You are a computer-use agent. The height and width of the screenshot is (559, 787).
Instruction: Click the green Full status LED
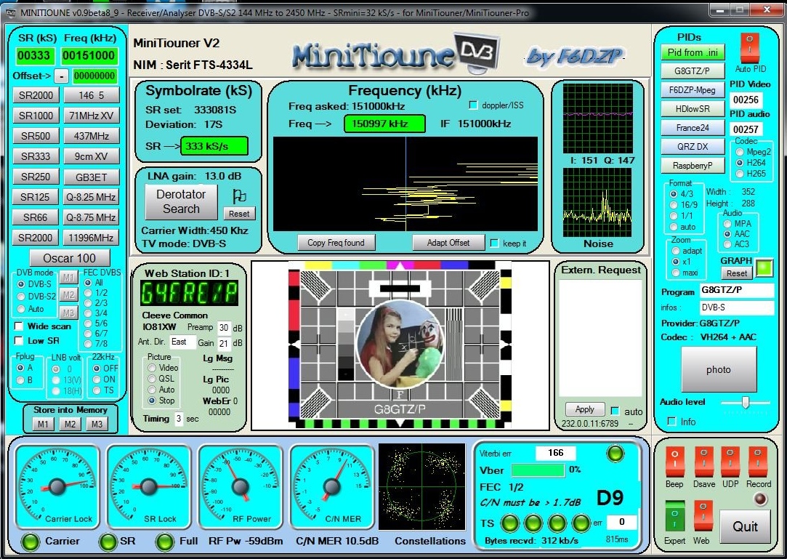pos(165,542)
